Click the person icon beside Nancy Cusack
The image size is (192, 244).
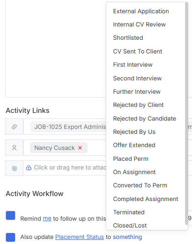point(14,148)
